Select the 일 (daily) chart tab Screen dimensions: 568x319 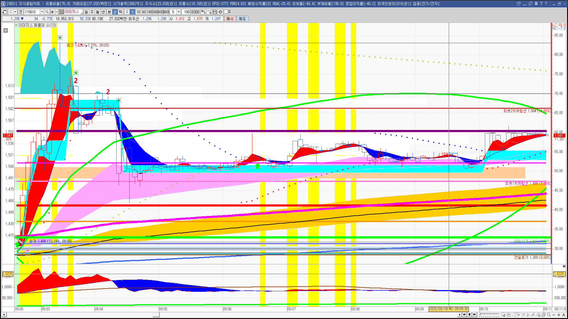click(x=86, y=12)
